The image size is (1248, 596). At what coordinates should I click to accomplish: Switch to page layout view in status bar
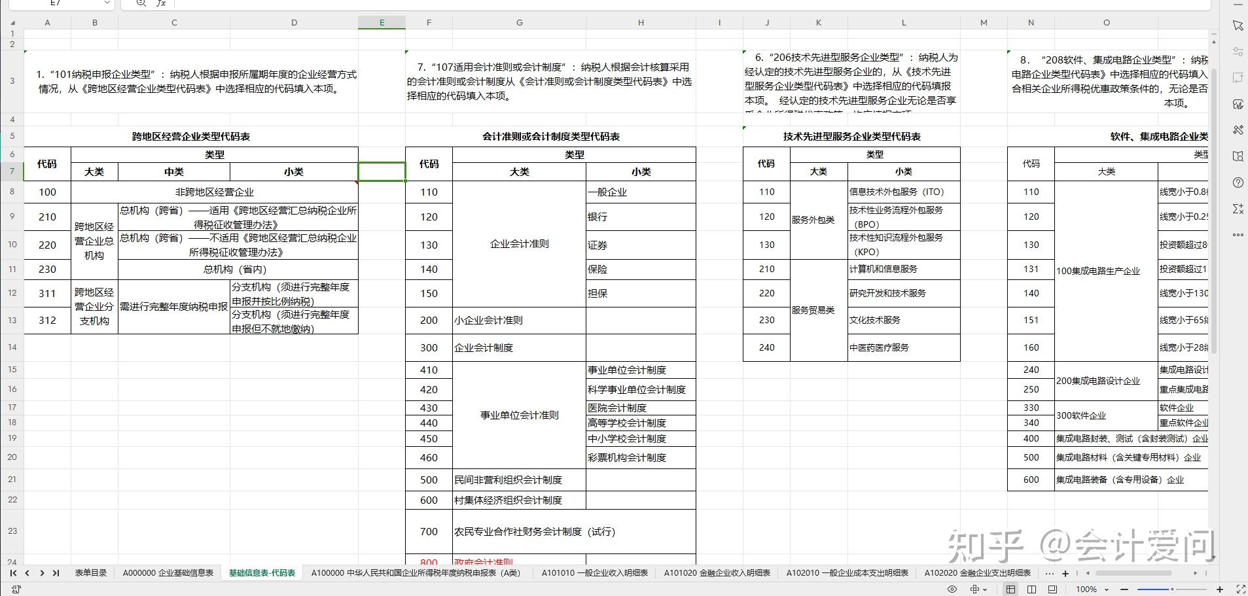point(1032,589)
